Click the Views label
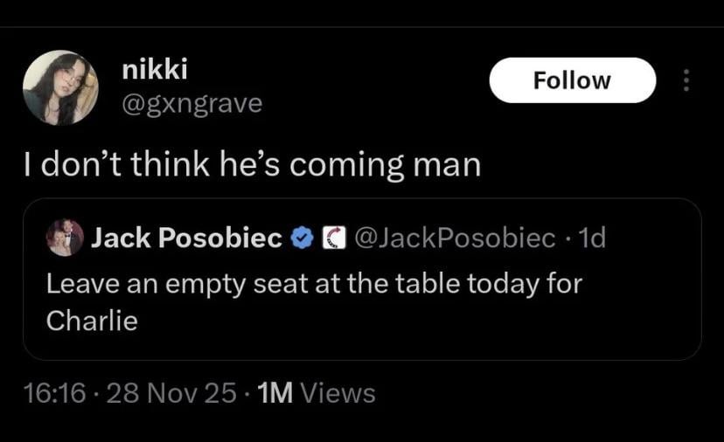724x442 pixels. [x=338, y=393]
